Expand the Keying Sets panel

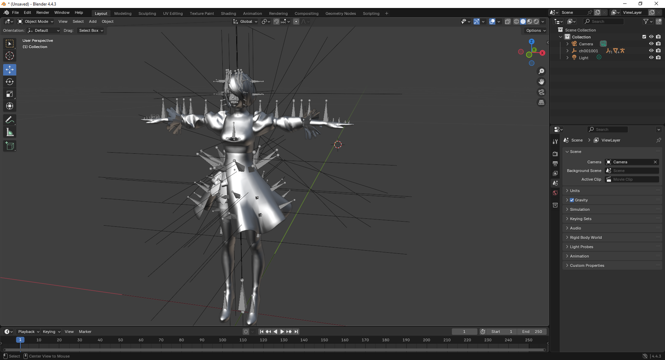click(612, 219)
